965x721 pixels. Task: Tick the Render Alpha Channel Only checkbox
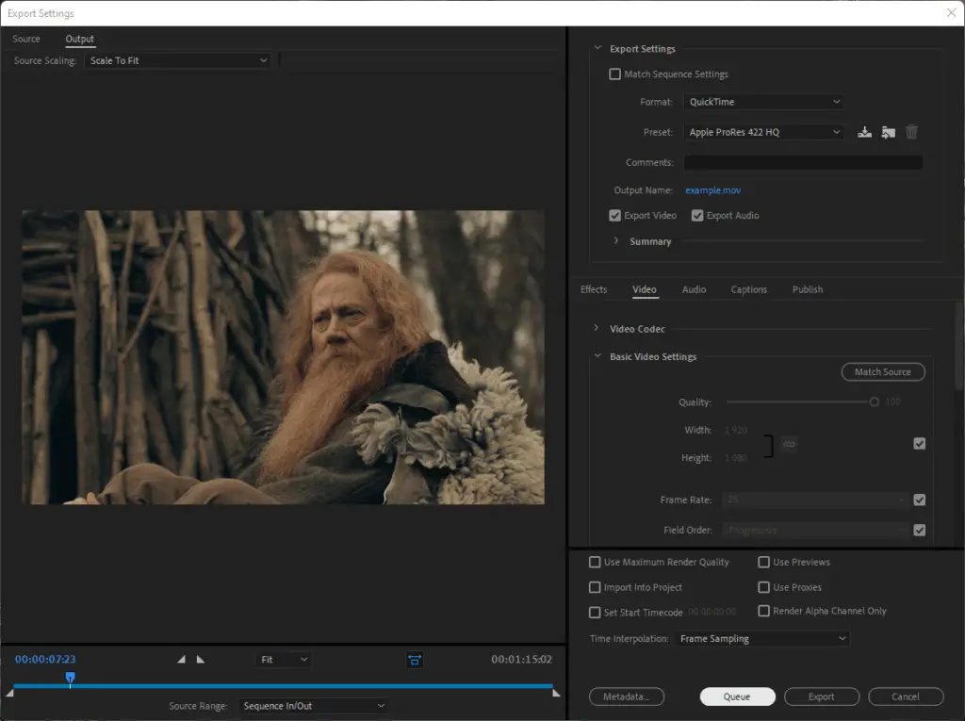763,611
